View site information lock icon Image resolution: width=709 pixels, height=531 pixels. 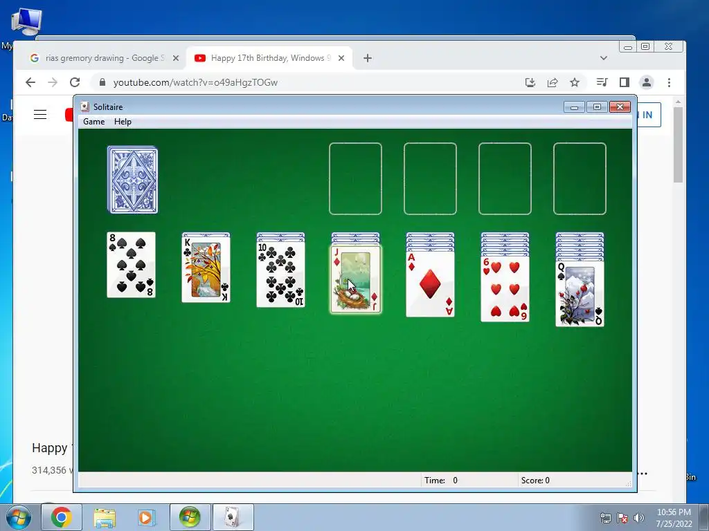tap(102, 82)
